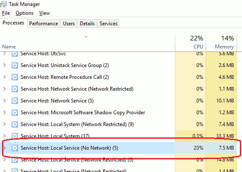Open the View menu

45,13
